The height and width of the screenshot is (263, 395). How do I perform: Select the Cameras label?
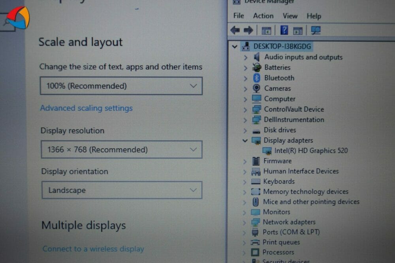[277, 88]
